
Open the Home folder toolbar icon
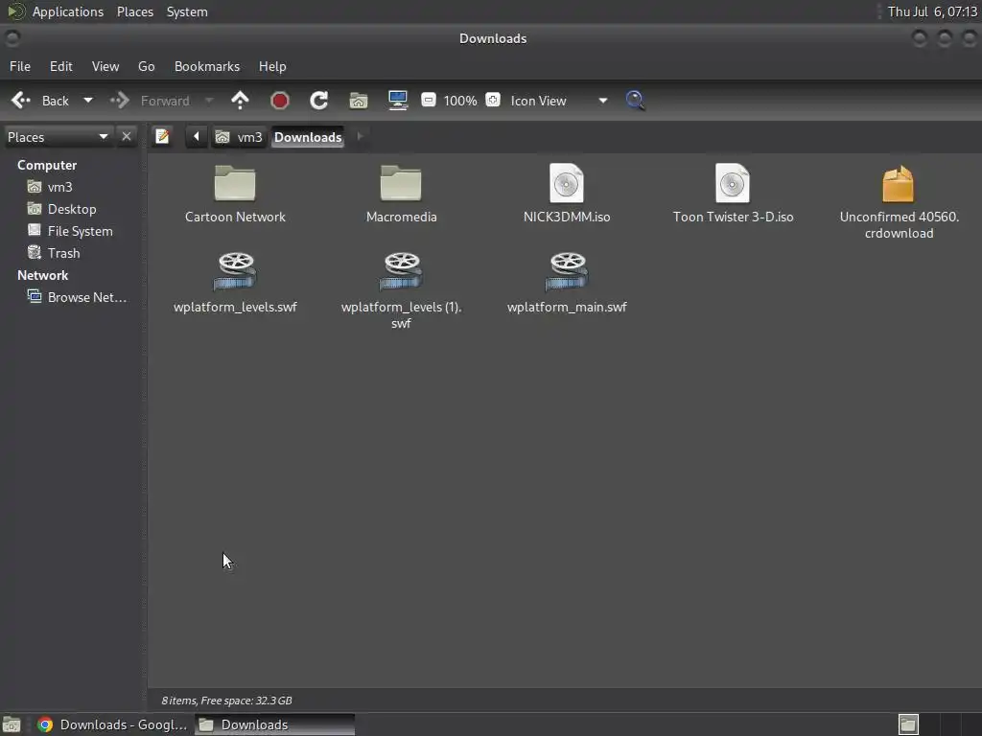359,100
